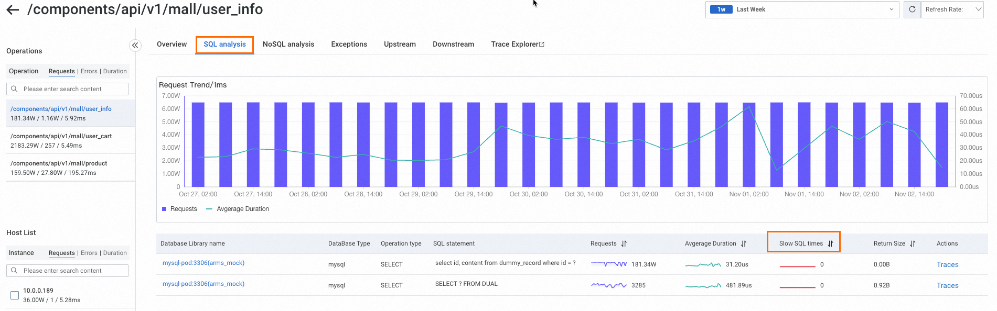Toggle Requests series in chart legend
The height and width of the screenshot is (311, 997).
[179, 209]
